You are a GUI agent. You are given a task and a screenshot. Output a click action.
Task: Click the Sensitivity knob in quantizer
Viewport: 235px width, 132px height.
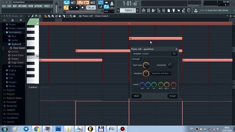click(170, 65)
